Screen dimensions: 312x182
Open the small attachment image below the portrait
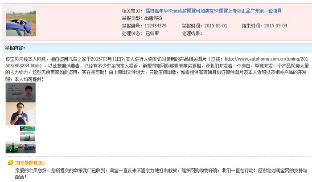pos(28,133)
